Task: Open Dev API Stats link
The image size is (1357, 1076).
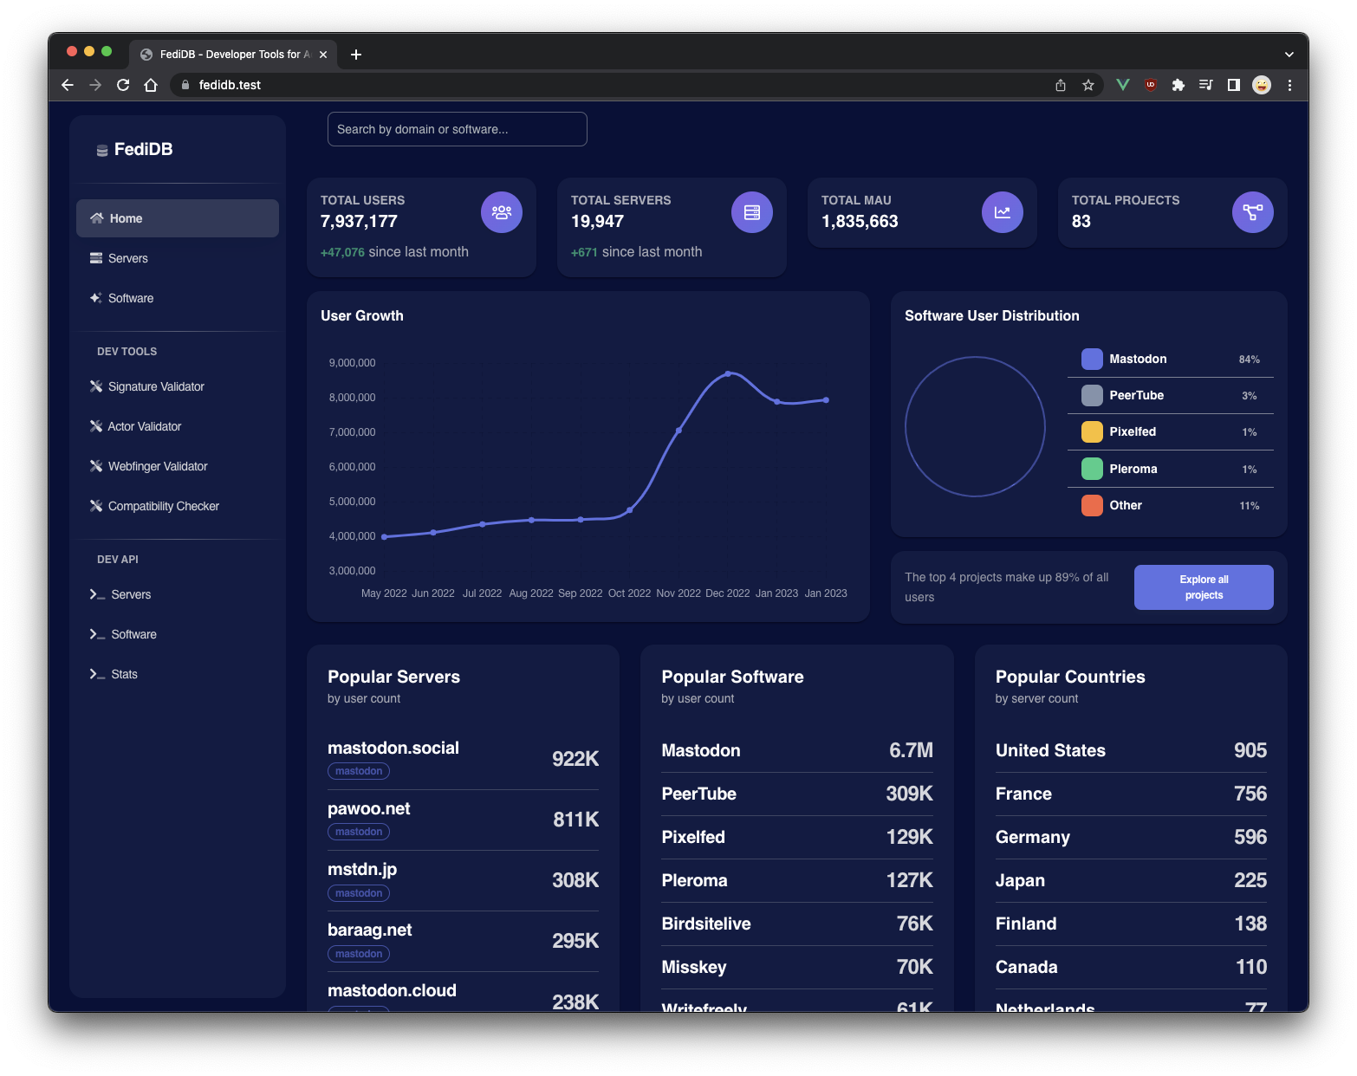Action: 178,674
